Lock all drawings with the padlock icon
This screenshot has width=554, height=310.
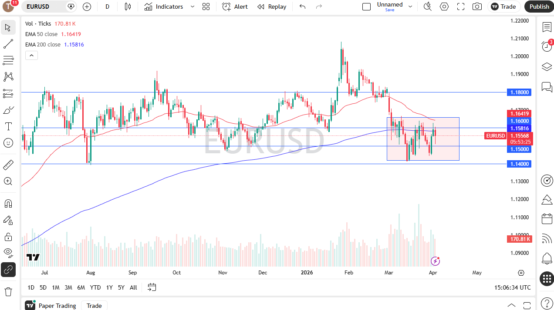click(8, 237)
